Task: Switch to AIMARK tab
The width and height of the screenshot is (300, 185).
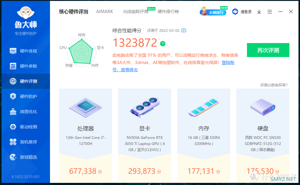Action: point(105,12)
